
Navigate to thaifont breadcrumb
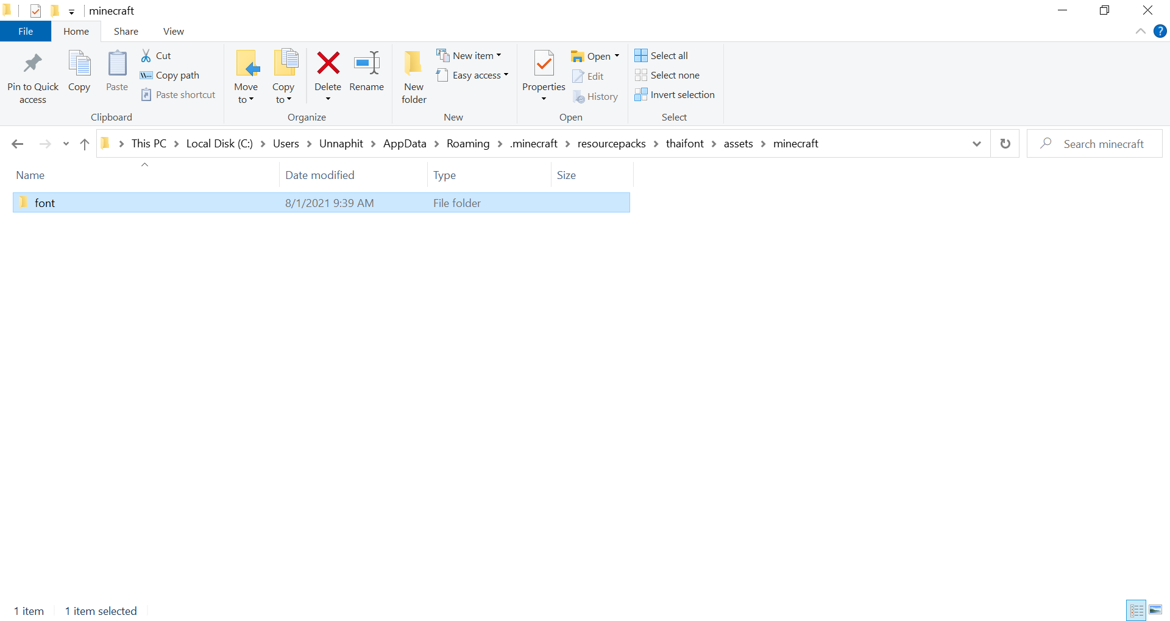685,143
